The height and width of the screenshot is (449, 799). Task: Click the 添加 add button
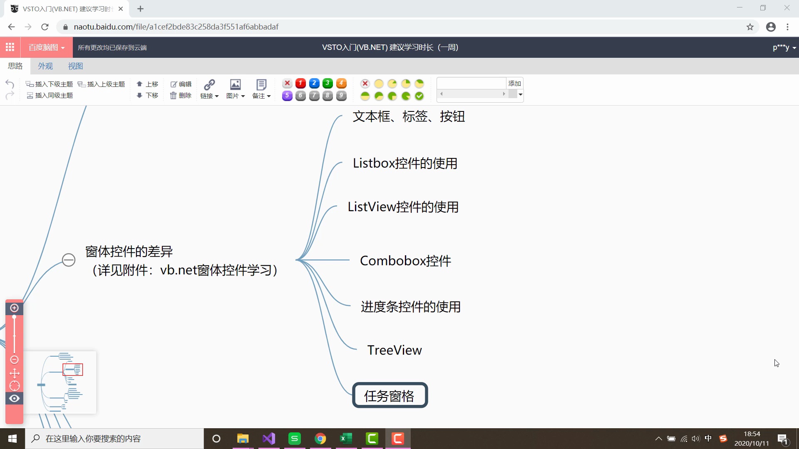click(514, 83)
